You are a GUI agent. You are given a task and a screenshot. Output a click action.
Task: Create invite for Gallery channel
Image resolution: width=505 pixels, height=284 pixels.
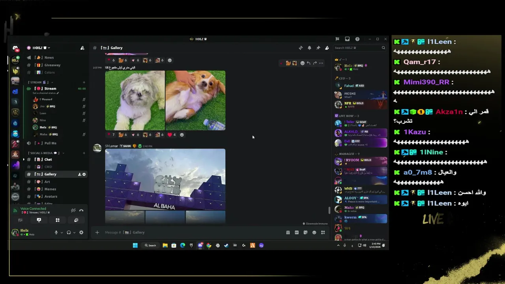(x=79, y=174)
